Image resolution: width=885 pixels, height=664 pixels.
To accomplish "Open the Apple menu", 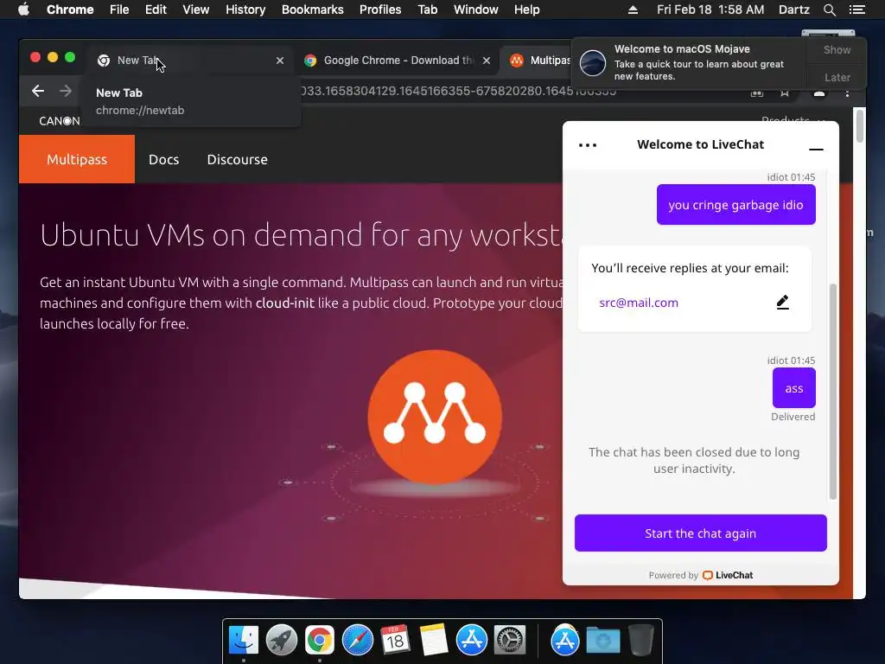I will pyautogui.click(x=23, y=10).
